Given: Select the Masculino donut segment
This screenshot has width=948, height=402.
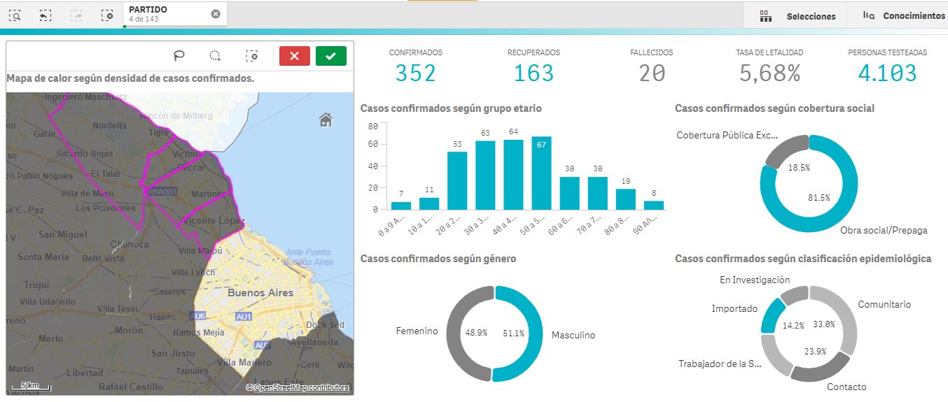Looking at the screenshot, I should click(x=531, y=334).
